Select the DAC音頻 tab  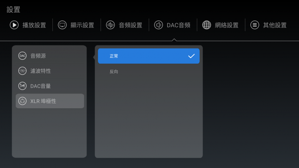click(x=172, y=25)
